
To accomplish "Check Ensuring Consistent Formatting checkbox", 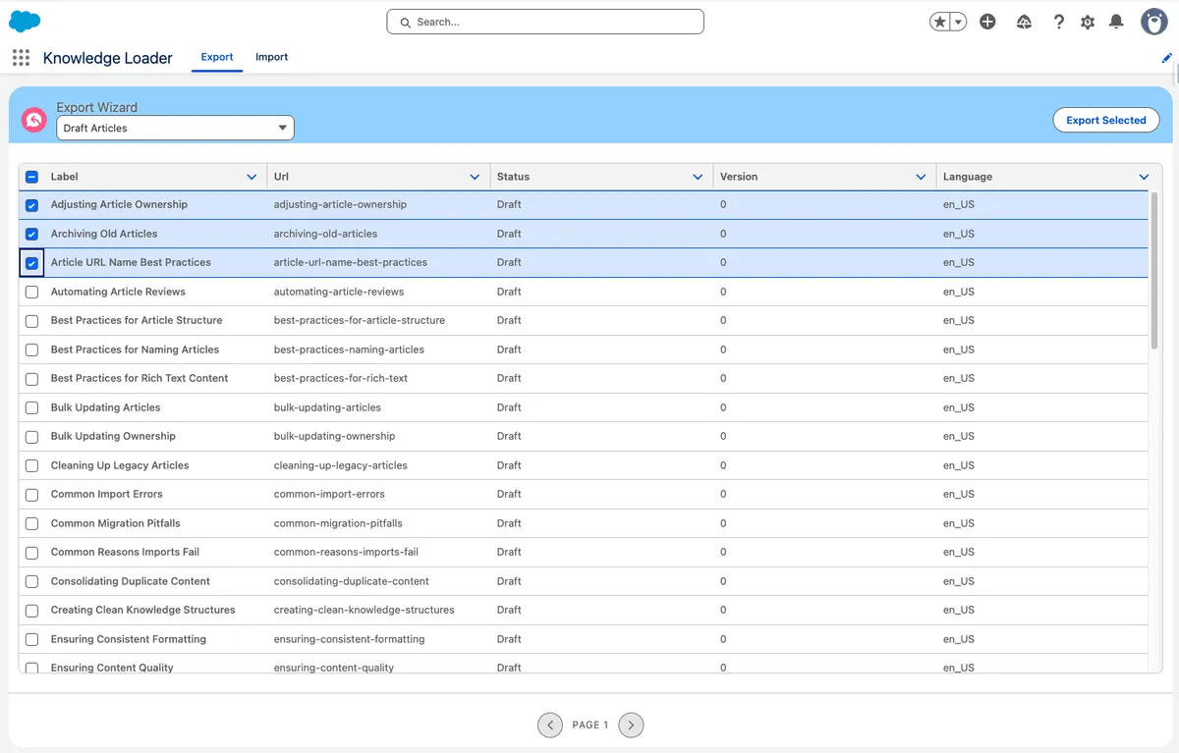I will pos(31,639).
